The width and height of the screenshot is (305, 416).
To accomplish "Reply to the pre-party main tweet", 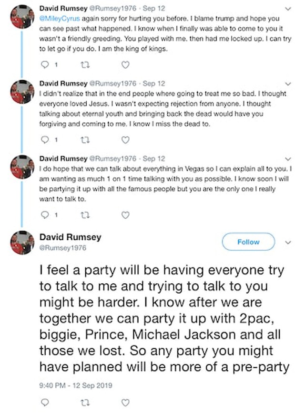I will 46,403.
